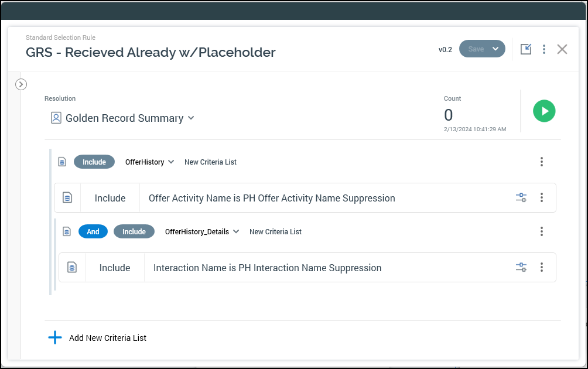Open settings sliders for Offer Activity Name criterion
This screenshot has width=588, height=369.
[521, 198]
